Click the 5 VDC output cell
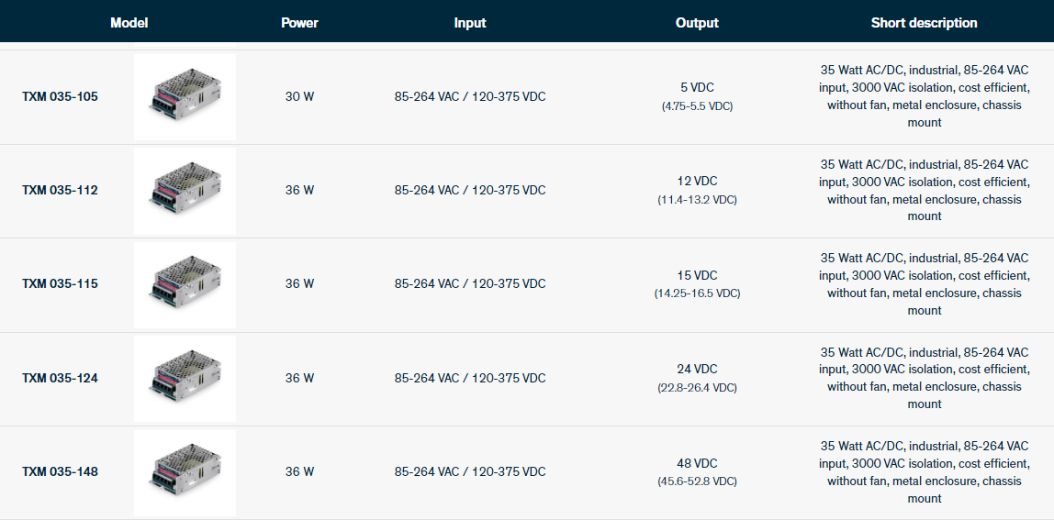The image size is (1054, 520). coord(697,88)
